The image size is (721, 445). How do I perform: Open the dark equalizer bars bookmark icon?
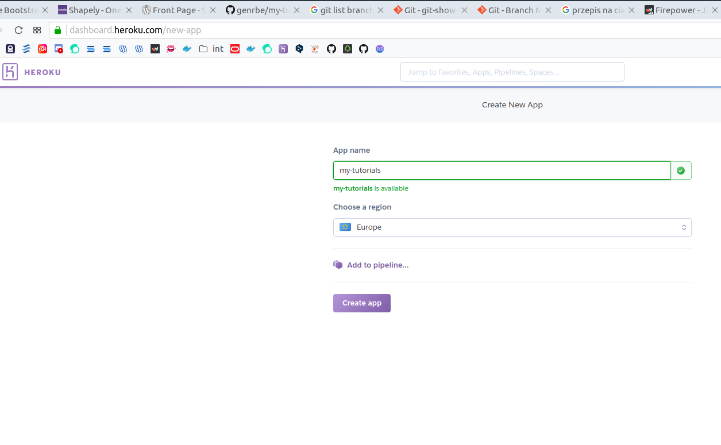click(155, 49)
